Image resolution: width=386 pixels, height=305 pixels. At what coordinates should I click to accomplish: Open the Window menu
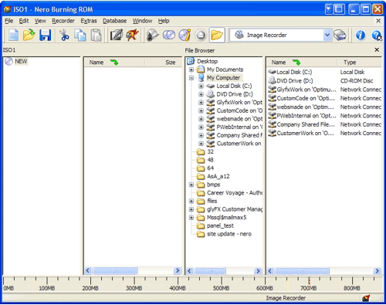click(142, 21)
